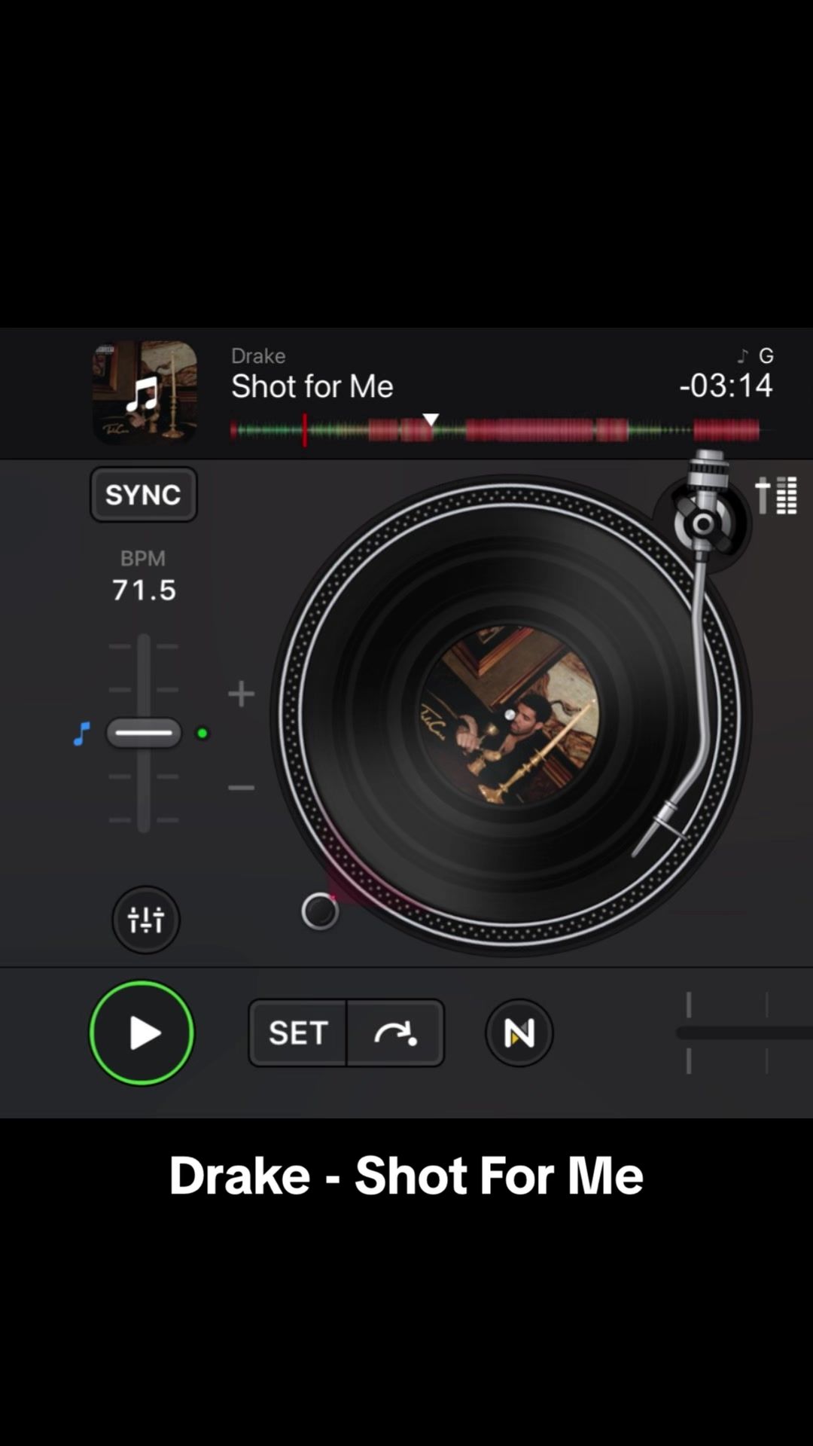Tap the jump-to-cue arrow button
This screenshot has width=813, height=1446.
(396, 1033)
